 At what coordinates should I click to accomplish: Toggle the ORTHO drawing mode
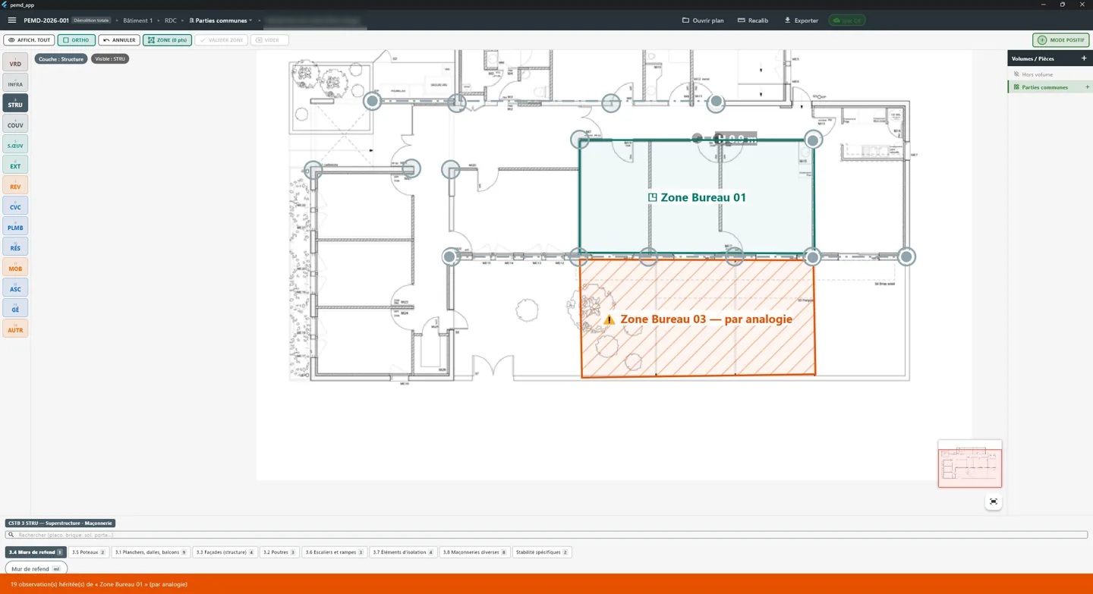point(76,40)
